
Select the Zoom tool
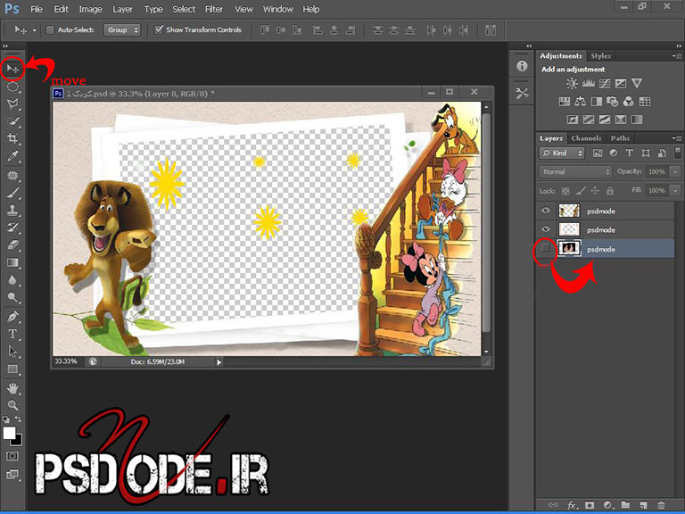click(12, 405)
